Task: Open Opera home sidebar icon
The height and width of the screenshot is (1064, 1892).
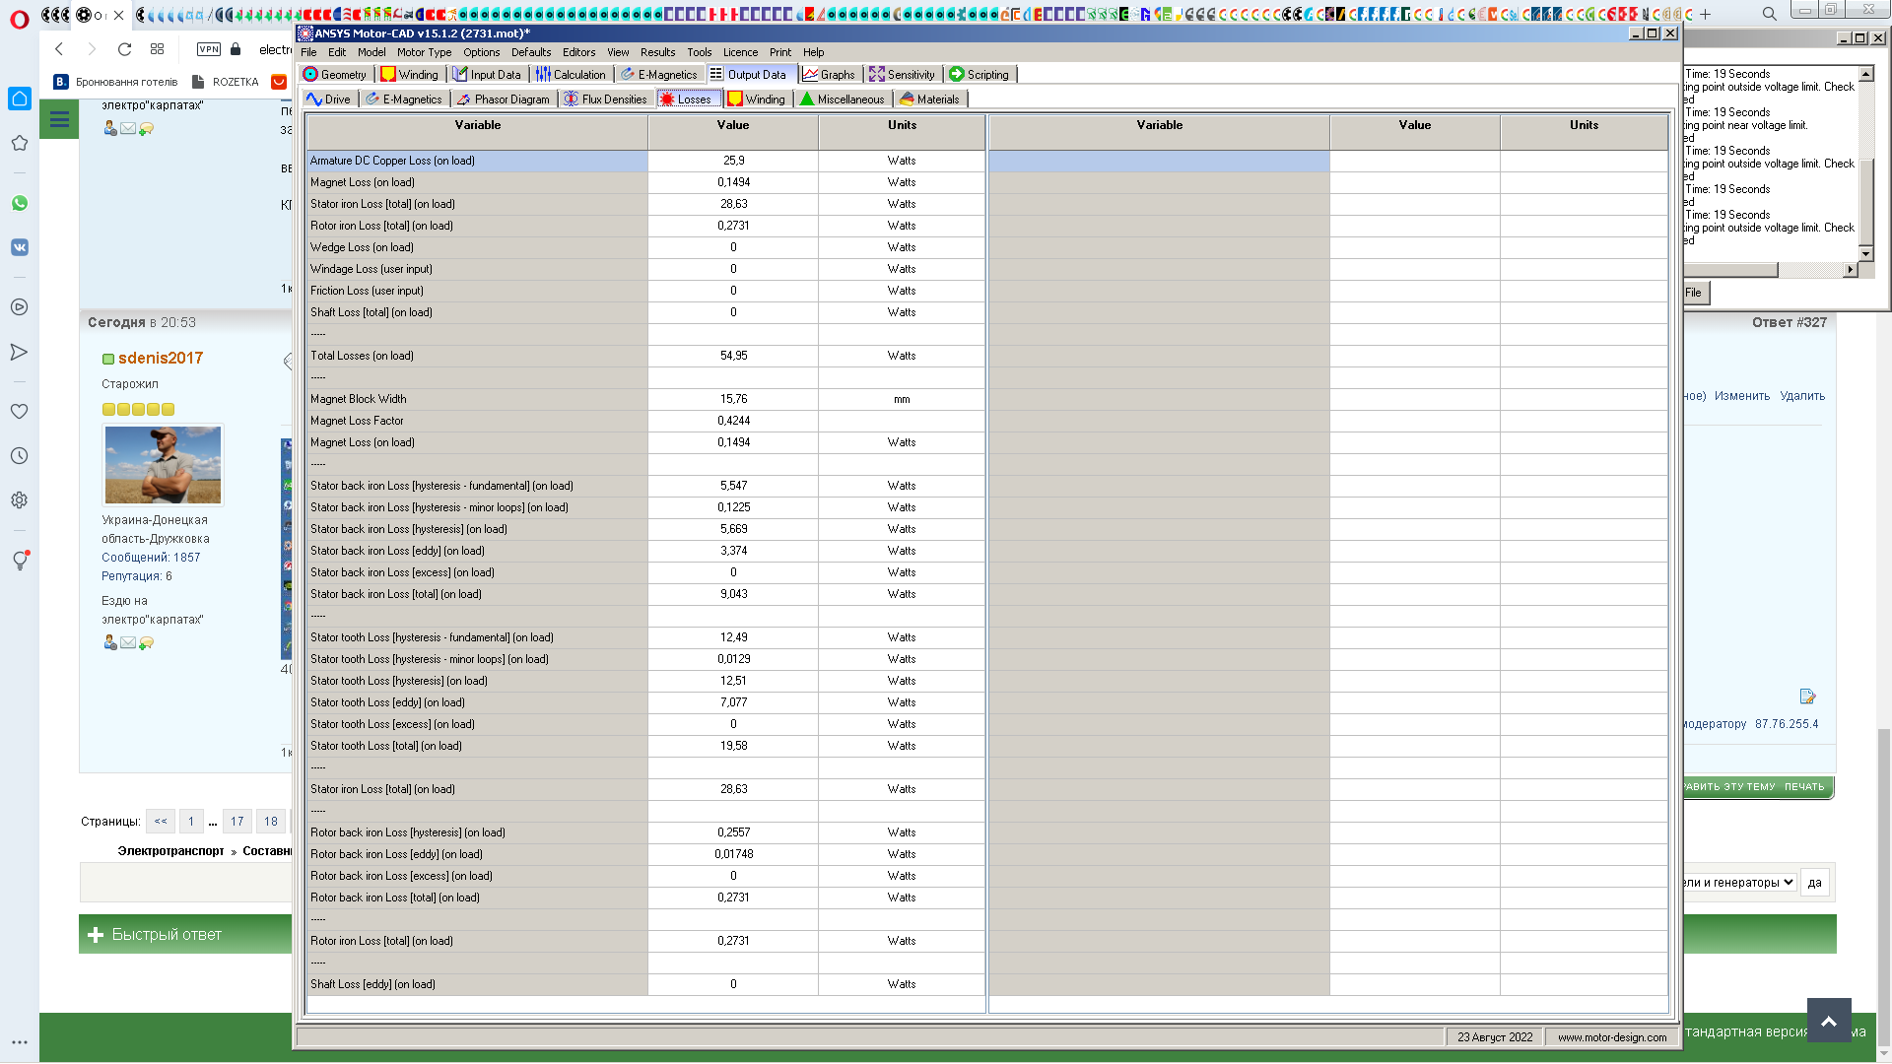Action: coord(20,99)
